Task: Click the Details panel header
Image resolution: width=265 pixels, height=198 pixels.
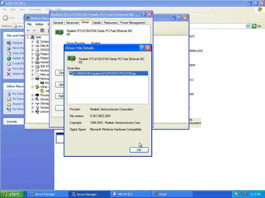Action: coord(13,122)
